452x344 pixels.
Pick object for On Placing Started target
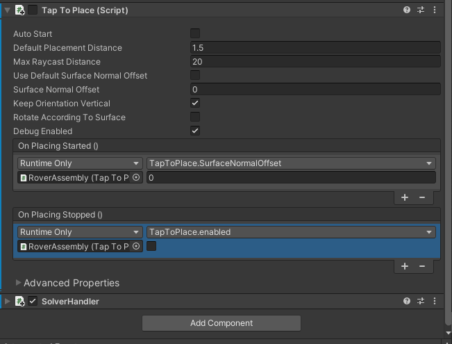pyautogui.click(x=136, y=177)
